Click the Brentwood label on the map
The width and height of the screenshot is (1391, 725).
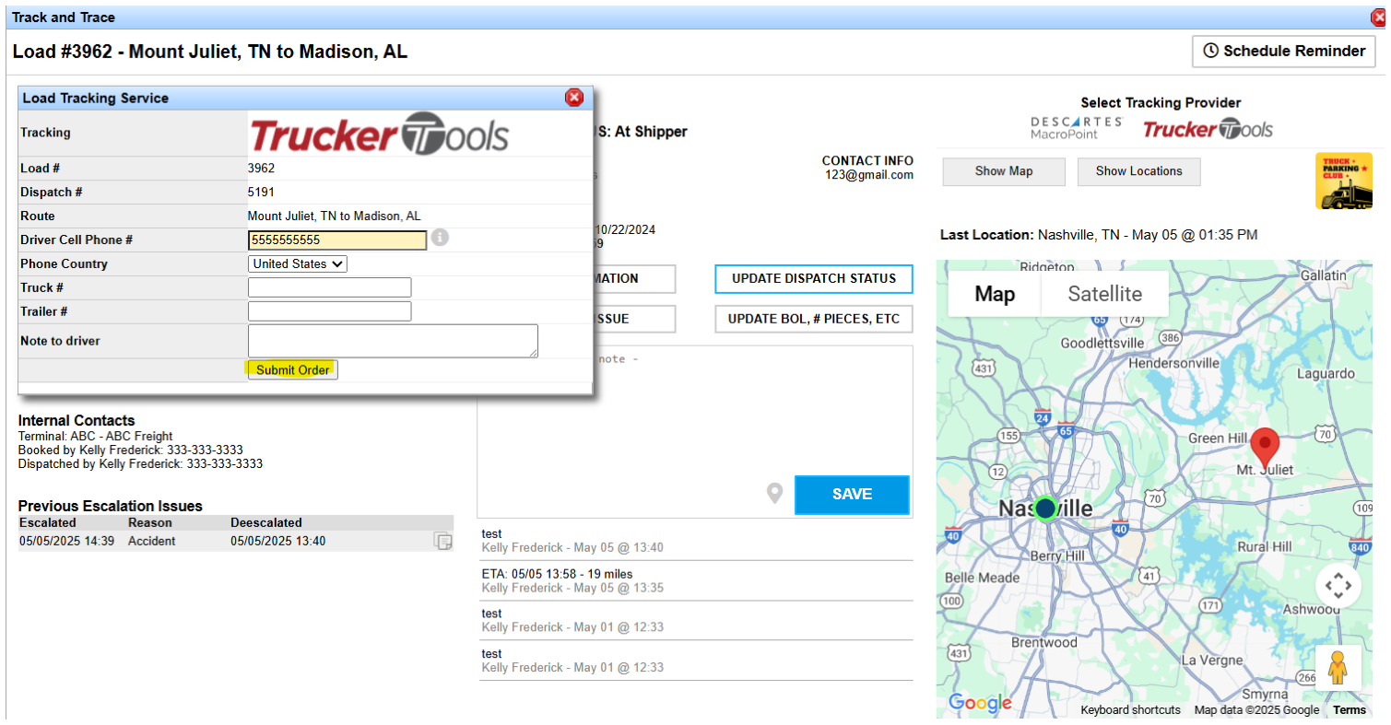click(x=1044, y=642)
